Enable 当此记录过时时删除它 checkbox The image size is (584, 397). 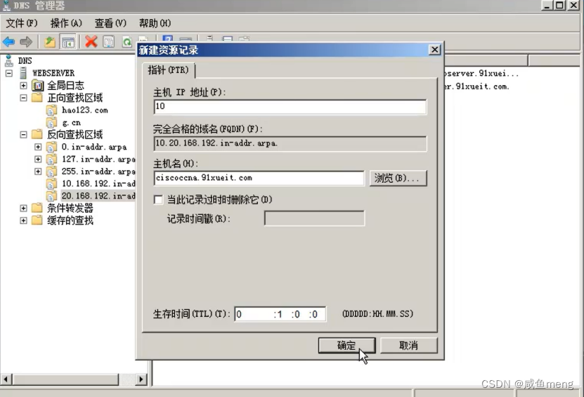click(158, 200)
